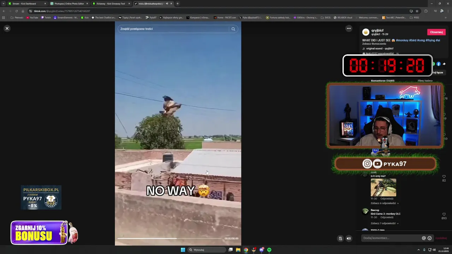Show hidden system tray icons

[418, 250]
